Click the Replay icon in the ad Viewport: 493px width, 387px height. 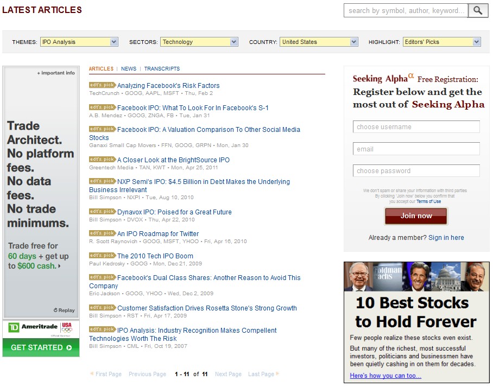64,310
